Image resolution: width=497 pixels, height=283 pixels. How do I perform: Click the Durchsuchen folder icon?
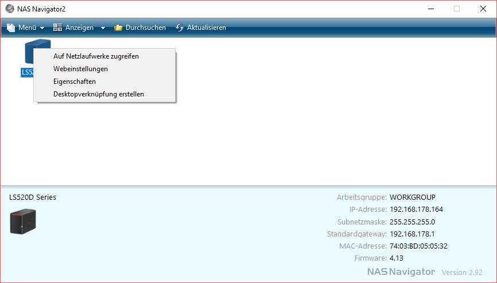[x=118, y=28]
